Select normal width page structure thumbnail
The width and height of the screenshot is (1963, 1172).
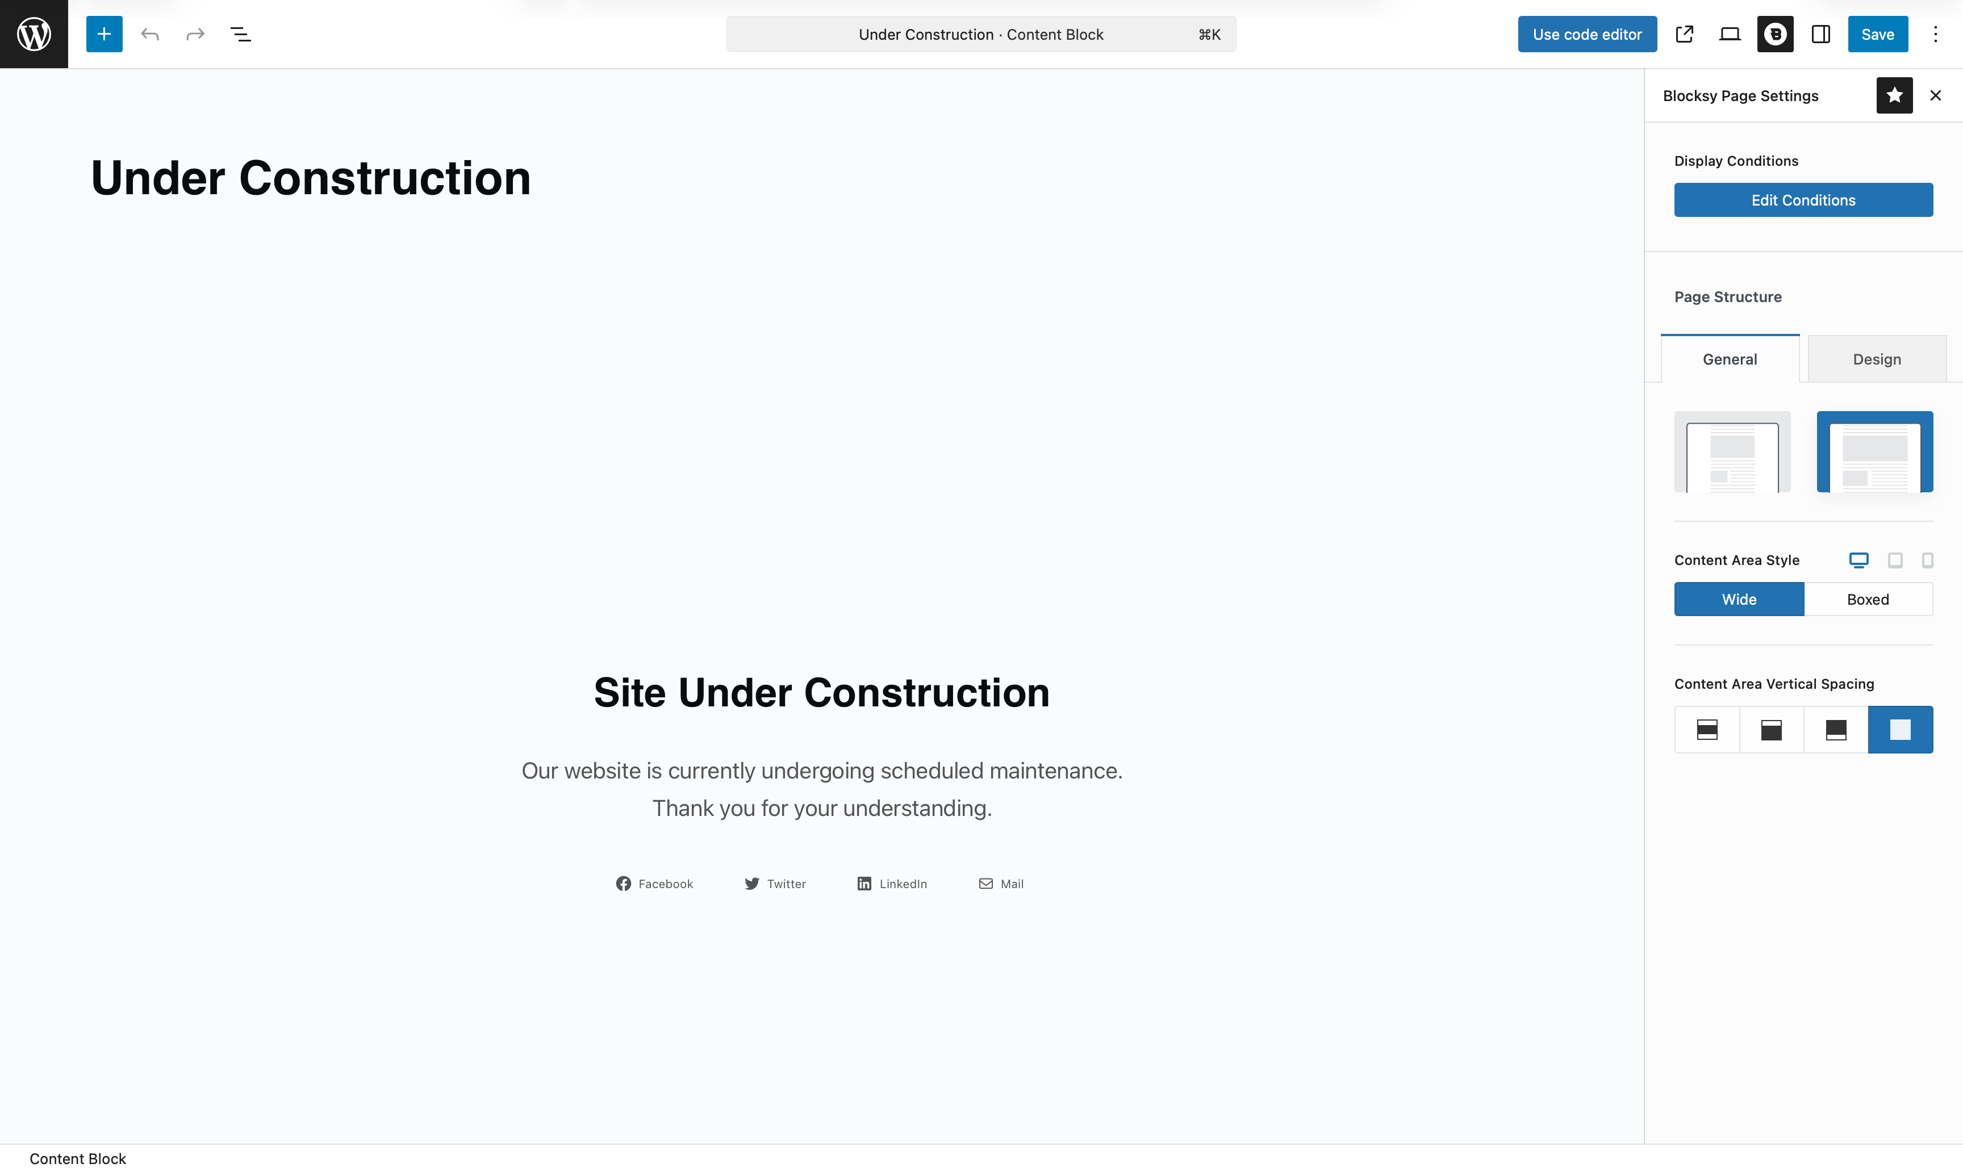(x=1874, y=452)
